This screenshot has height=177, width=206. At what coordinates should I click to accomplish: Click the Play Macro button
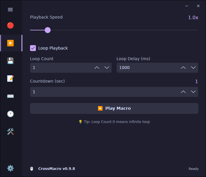pos(114,108)
